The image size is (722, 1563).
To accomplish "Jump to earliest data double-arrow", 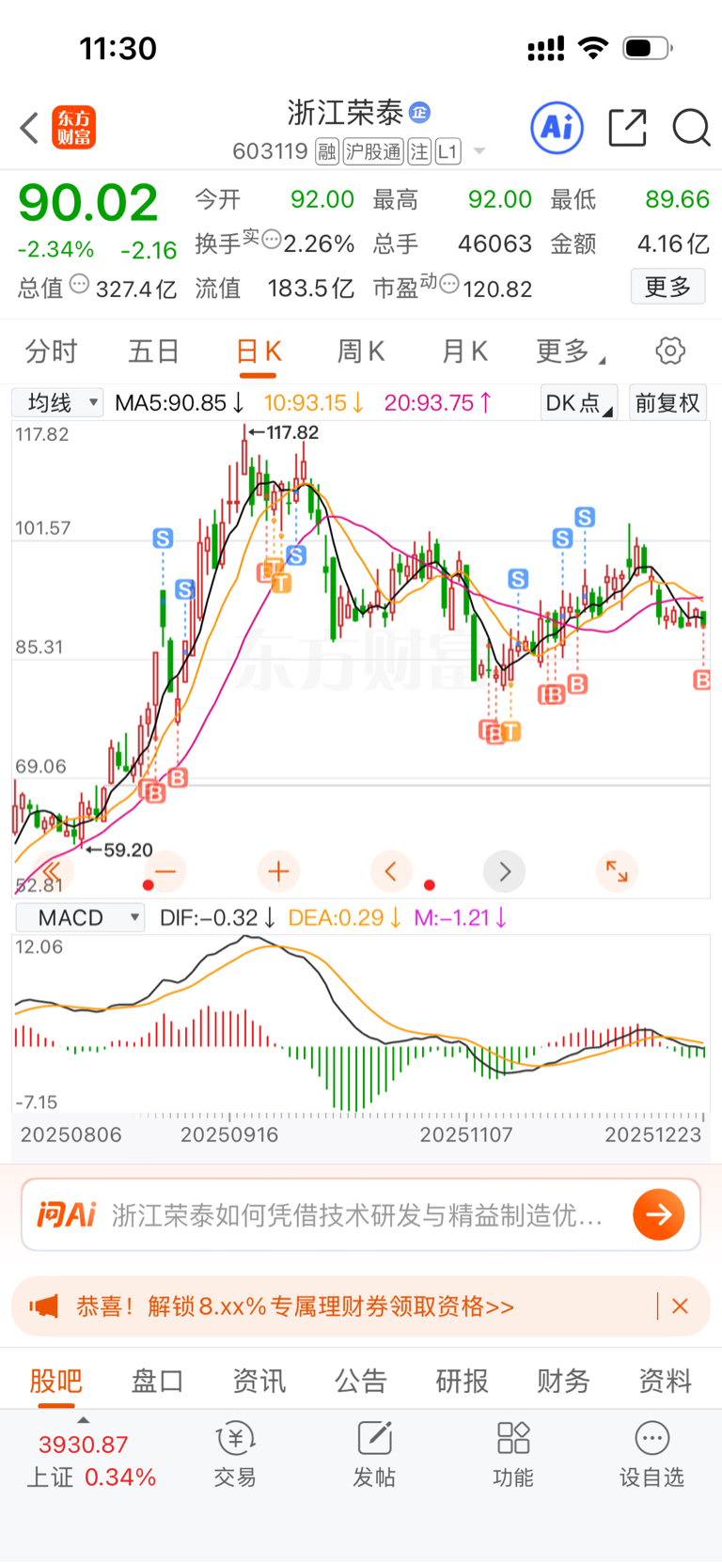I will pos(52,871).
